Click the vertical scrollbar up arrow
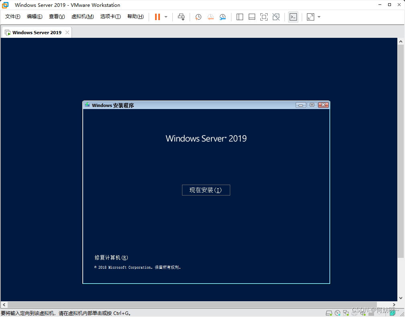Viewport: 405px width, 317px height. tap(401, 41)
